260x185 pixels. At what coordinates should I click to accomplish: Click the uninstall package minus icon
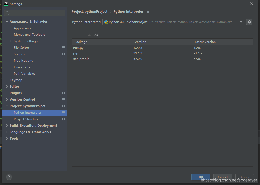click(83, 35)
